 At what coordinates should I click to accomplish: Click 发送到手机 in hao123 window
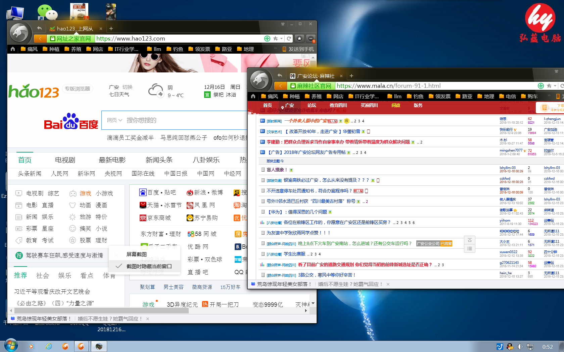pos(298,49)
